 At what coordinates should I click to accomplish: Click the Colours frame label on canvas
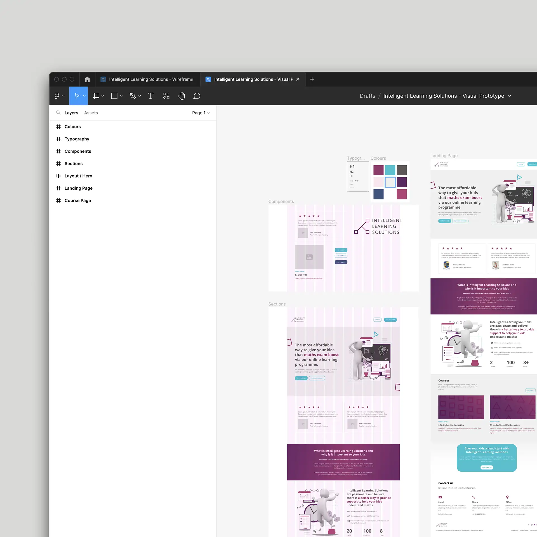coord(378,158)
